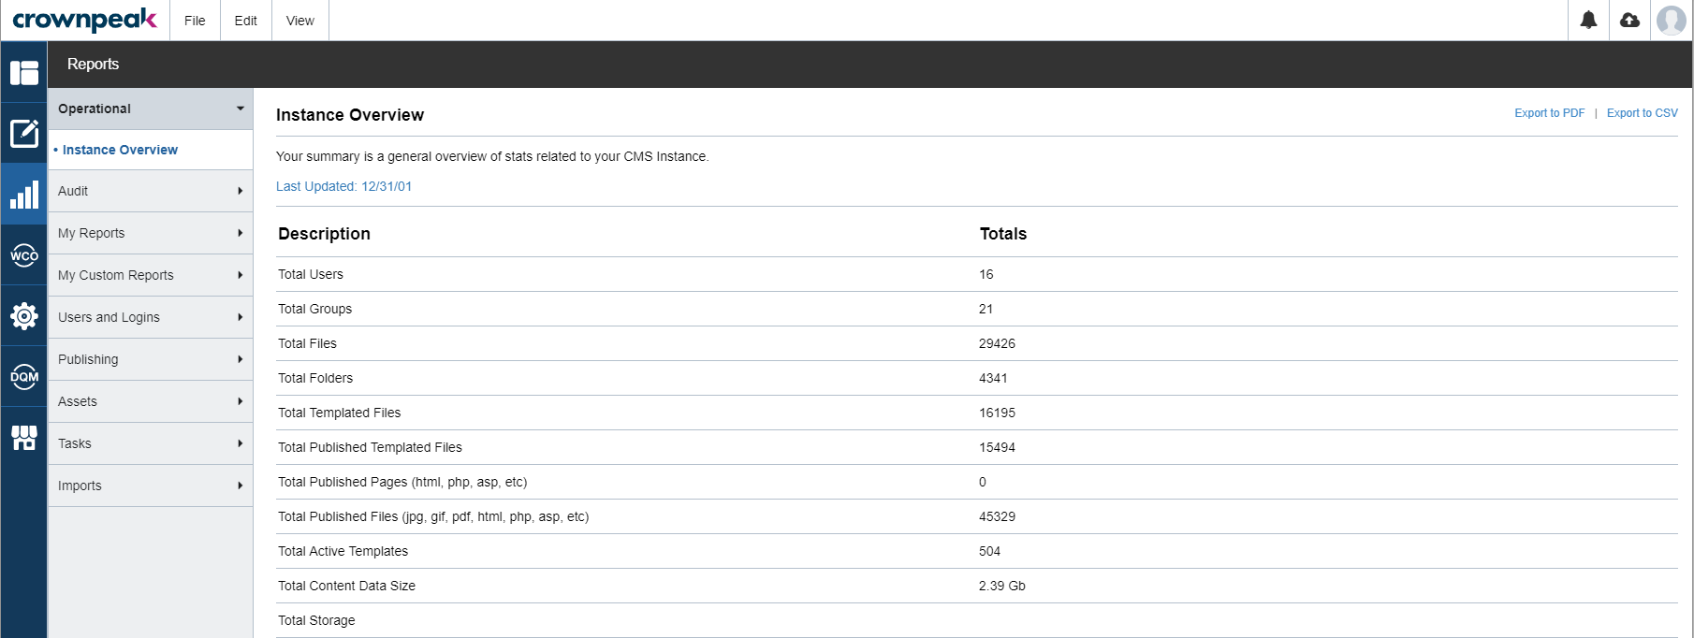Open the dashboard panel icon in sidebar
Screen dimensions: 1694x638
click(24, 72)
